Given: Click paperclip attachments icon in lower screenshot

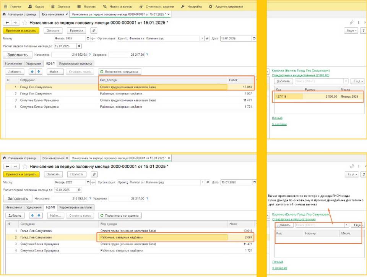Looking at the screenshot, I should point(94,174).
